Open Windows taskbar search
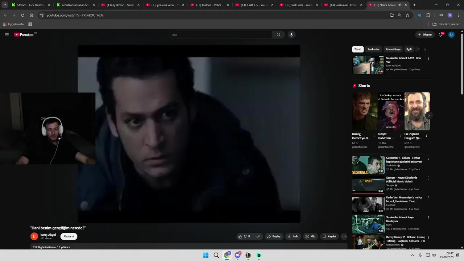The image size is (464, 261). click(216, 255)
